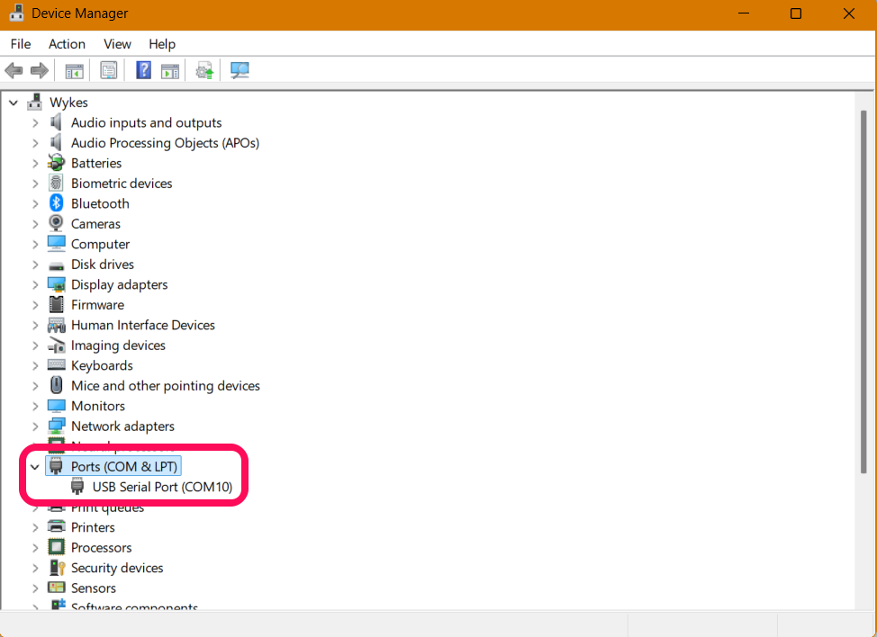
Task: Open the File menu
Action: [x=20, y=44]
